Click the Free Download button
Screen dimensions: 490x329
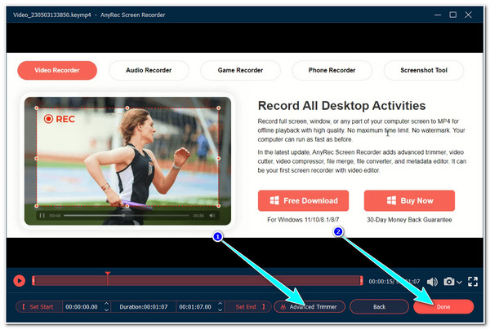(x=303, y=200)
